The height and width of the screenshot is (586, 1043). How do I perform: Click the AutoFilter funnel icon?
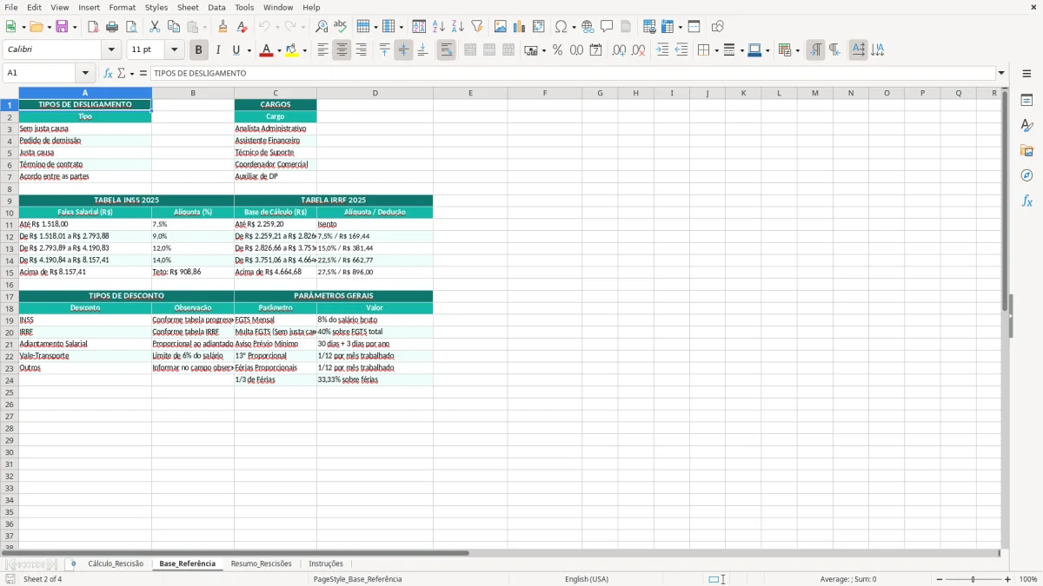pyautogui.click(x=476, y=27)
